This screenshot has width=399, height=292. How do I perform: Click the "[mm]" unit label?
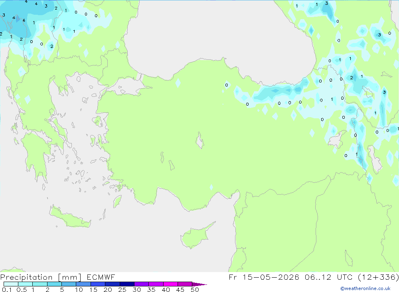(69, 277)
